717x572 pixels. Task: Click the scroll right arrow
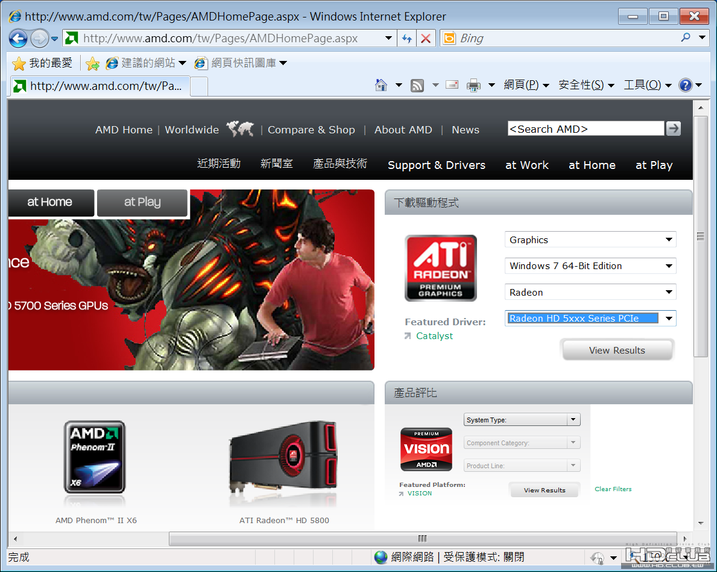click(685, 539)
